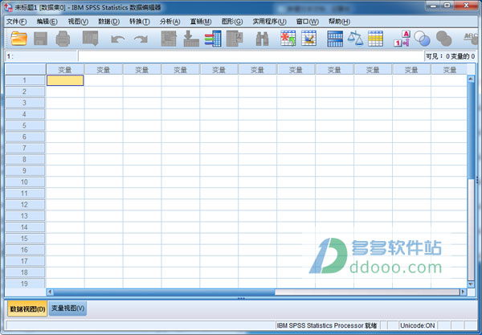Click the 可见: 0 变量的 0 label
This screenshot has height=335, width=482.
point(451,56)
